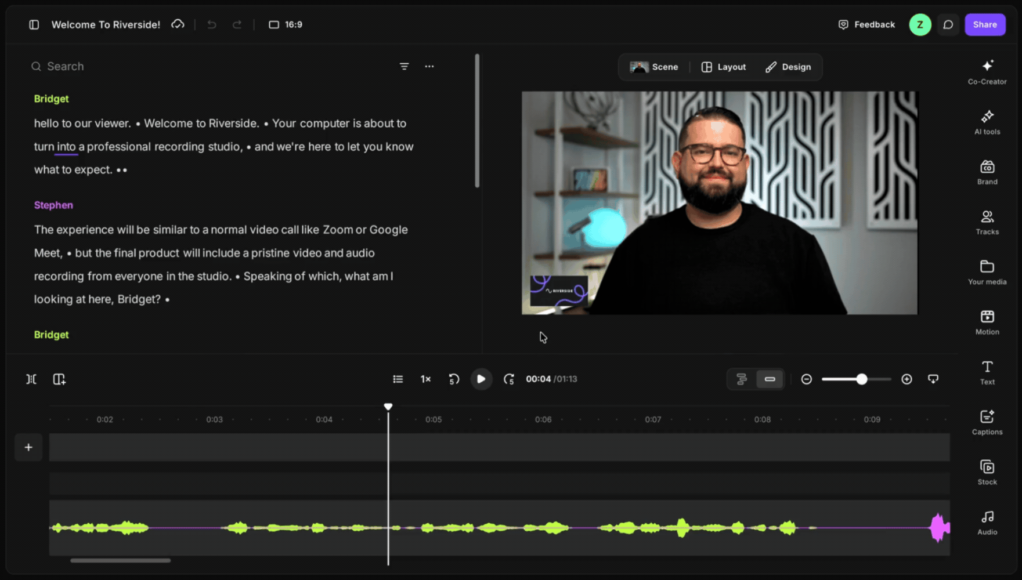Click the 0:08 mark on the ruler
1022x580 pixels.
[x=763, y=419]
